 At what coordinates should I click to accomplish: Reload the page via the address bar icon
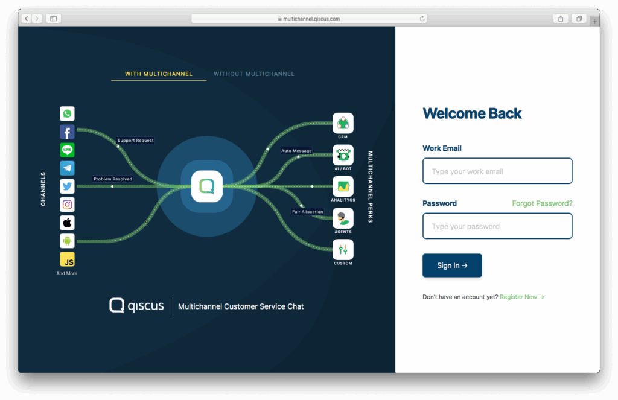click(x=422, y=18)
